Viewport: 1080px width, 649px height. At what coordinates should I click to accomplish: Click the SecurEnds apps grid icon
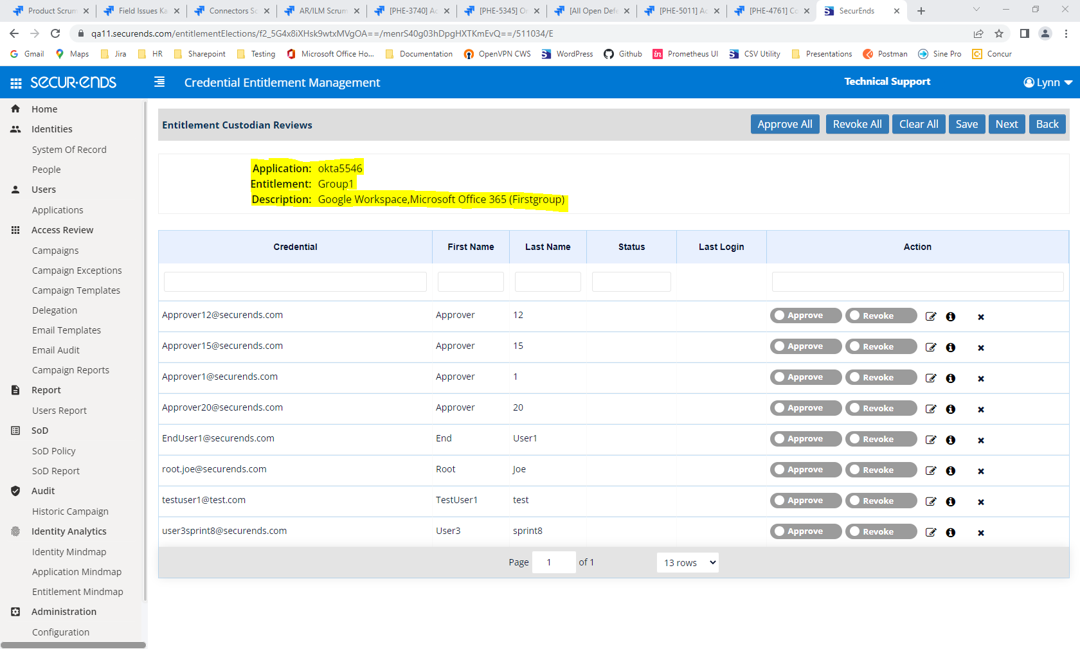click(14, 82)
